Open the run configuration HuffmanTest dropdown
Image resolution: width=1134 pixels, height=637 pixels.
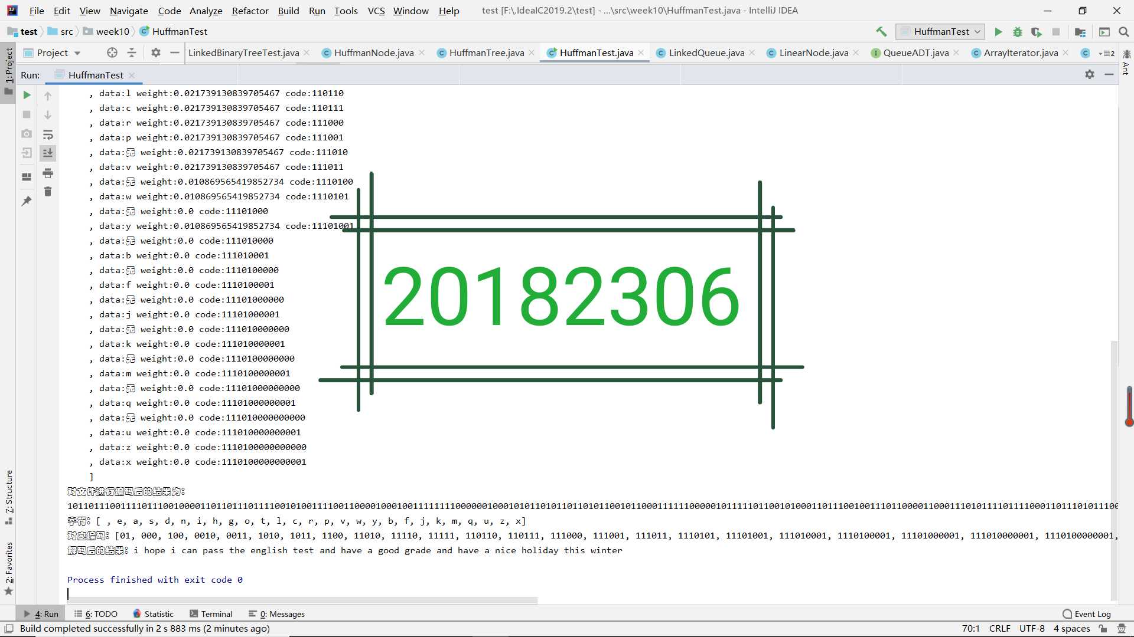pos(940,32)
